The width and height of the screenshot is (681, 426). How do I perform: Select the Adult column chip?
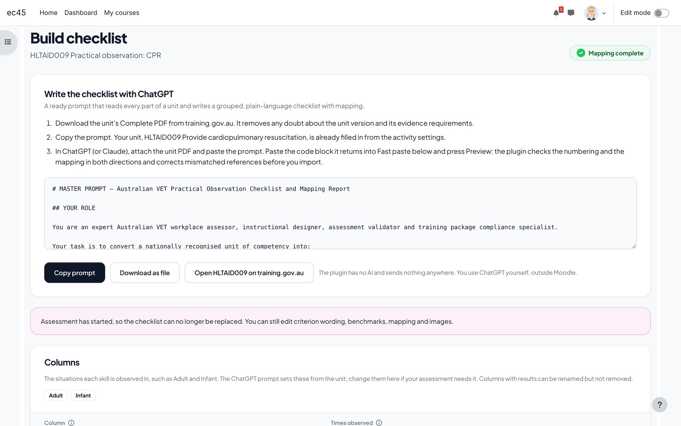pyautogui.click(x=56, y=395)
